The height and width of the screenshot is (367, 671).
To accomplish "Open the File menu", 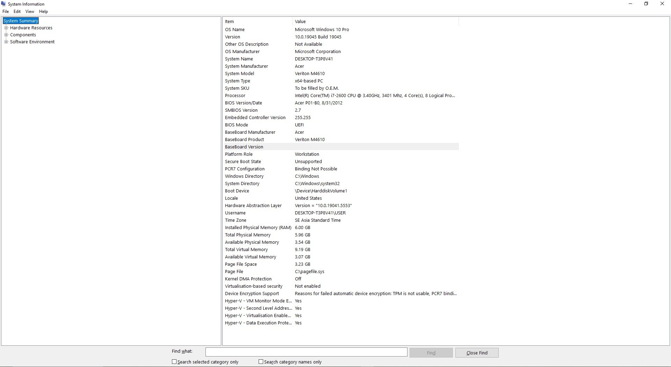I will pos(6,12).
